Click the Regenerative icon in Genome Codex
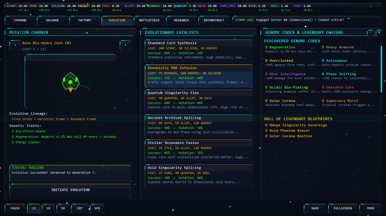Screen dimensions: 386x216 267,47
